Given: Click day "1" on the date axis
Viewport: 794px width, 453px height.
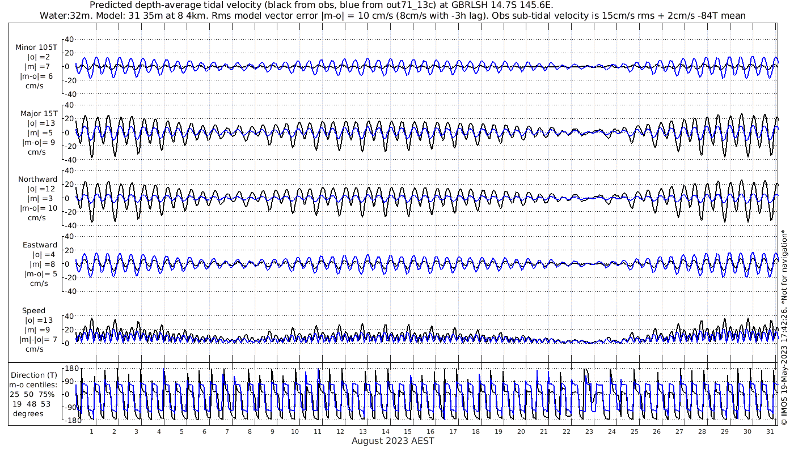Looking at the screenshot, I should 91,431.
